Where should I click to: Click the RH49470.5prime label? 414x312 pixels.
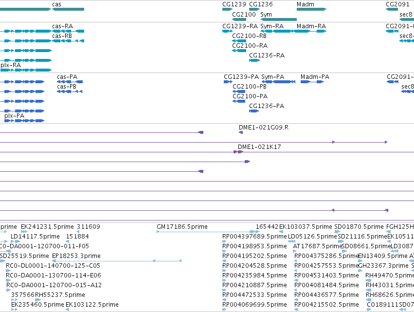pyautogui.click(x=390, y=275)
